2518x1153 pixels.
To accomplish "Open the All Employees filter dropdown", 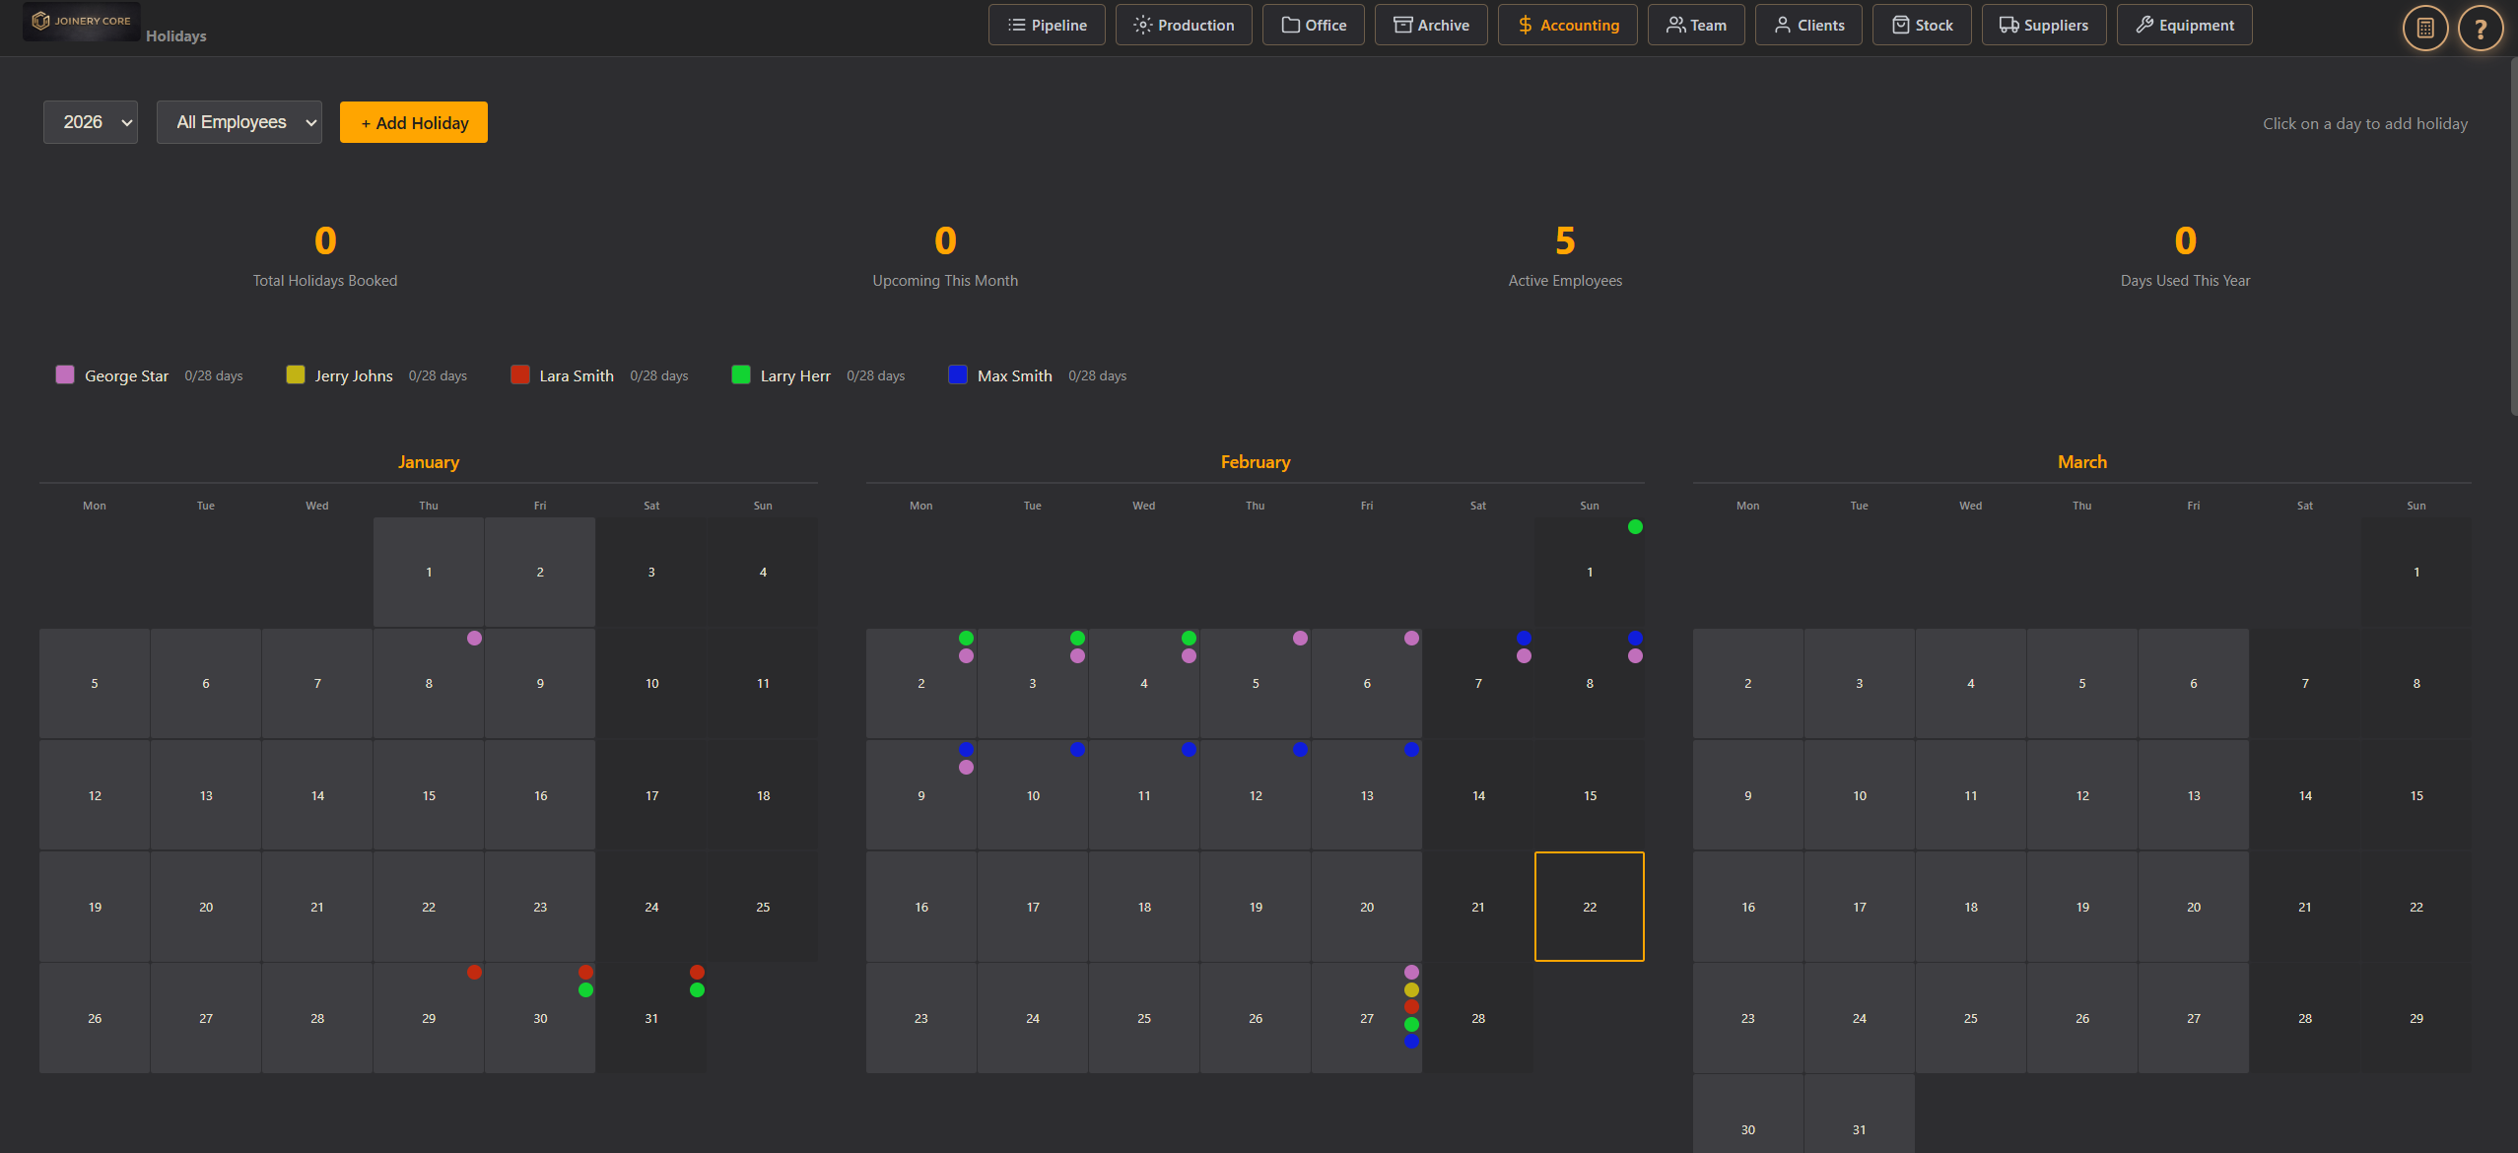I will point(238,122).
